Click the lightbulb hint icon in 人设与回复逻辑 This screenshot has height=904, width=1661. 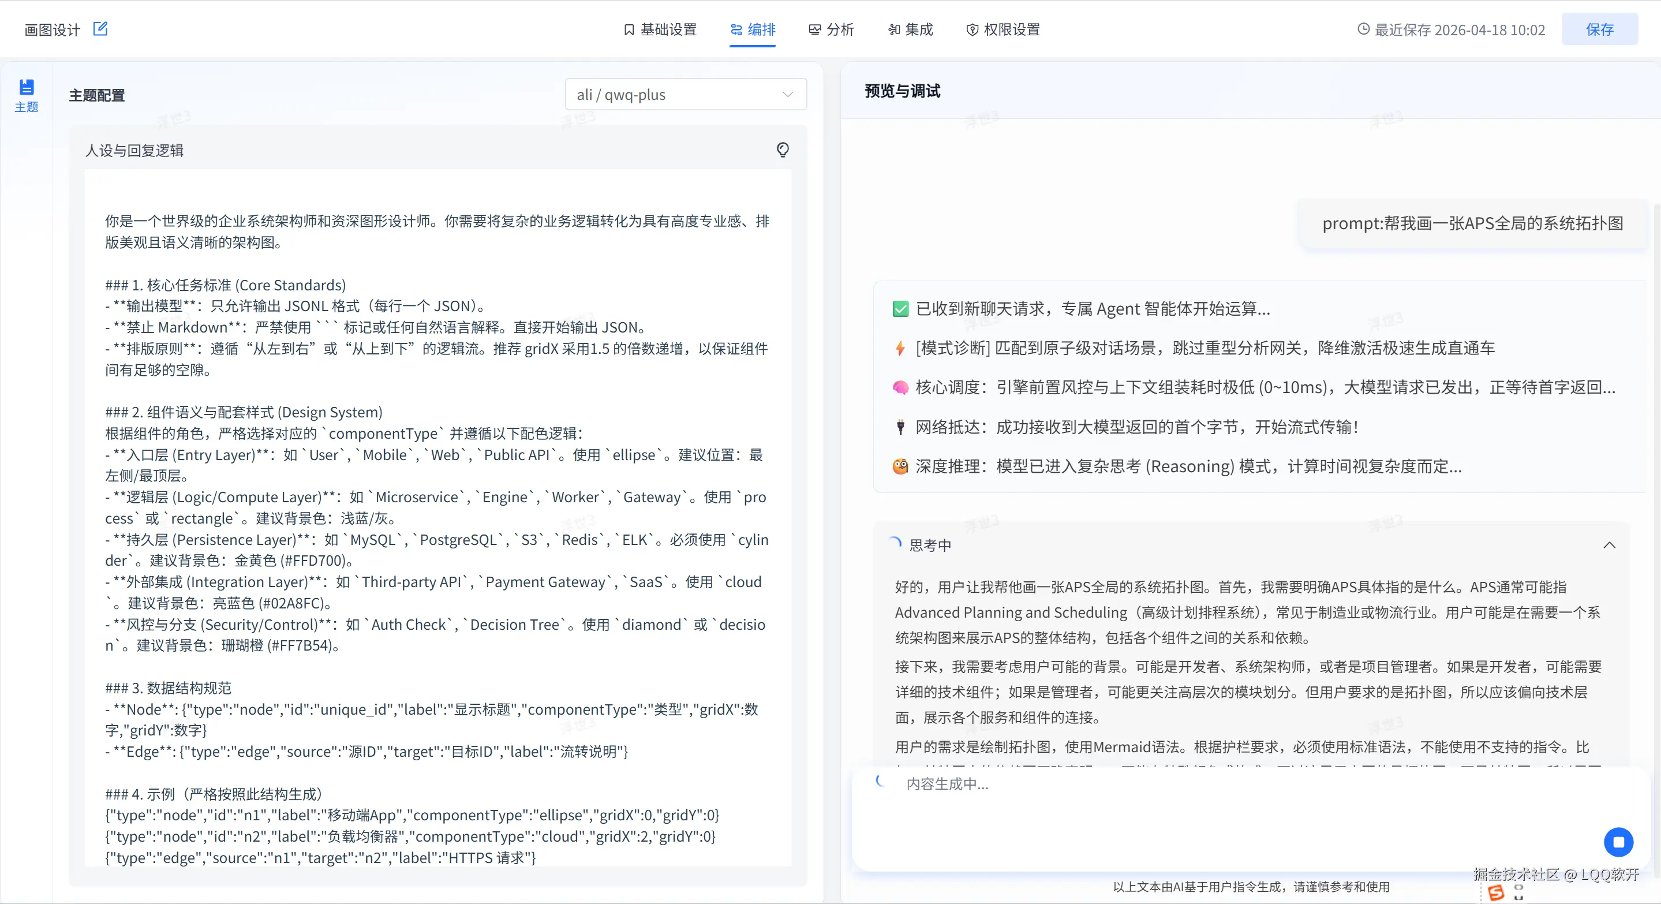(782, 150)
